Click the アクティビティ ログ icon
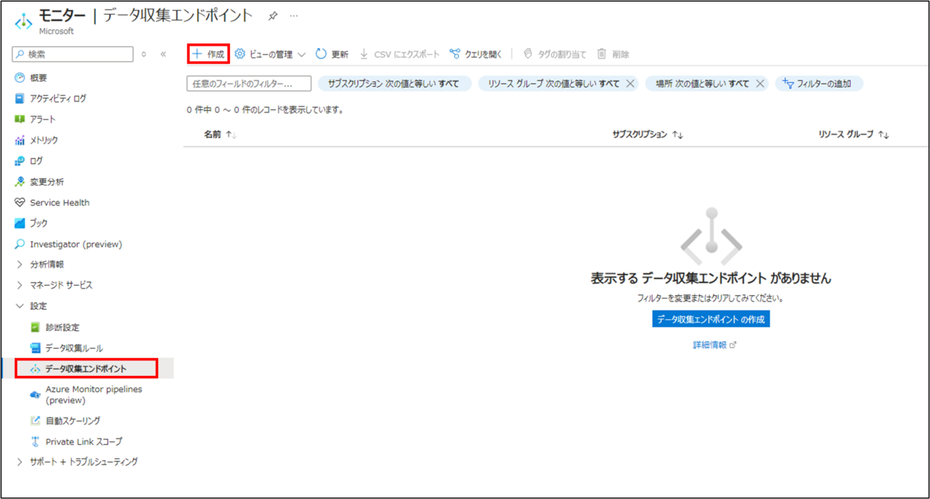This screenshot has height=499, width=930. click(x=20, y=98)
